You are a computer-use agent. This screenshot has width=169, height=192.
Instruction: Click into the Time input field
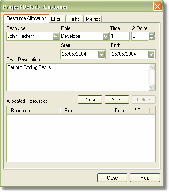[x=120, y=36]
